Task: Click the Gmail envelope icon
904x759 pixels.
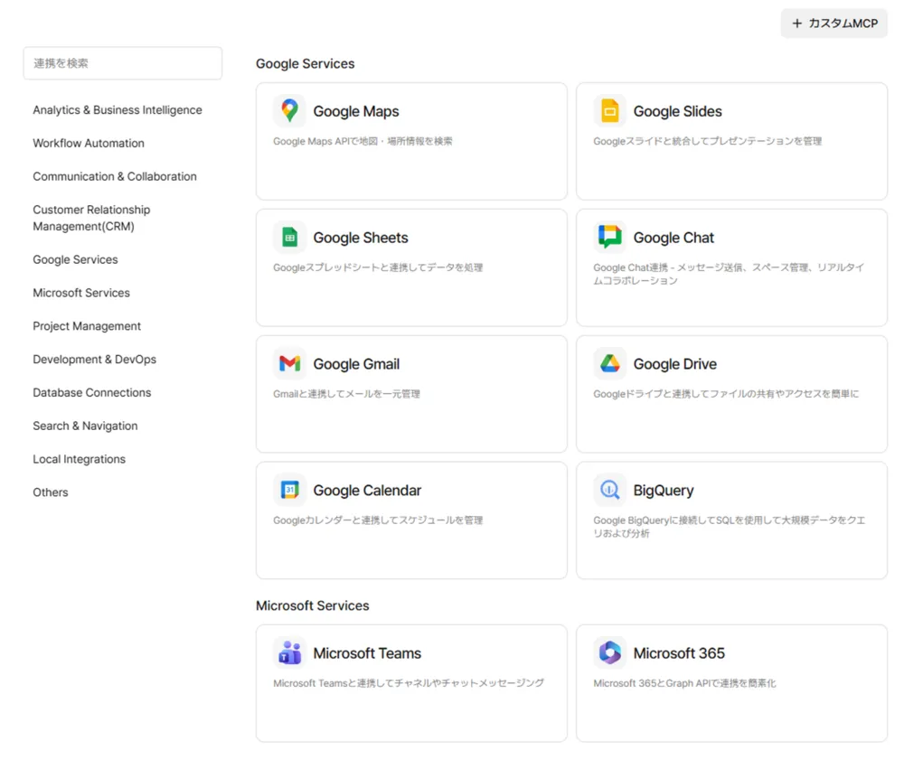Action: (x=289, y=363)
